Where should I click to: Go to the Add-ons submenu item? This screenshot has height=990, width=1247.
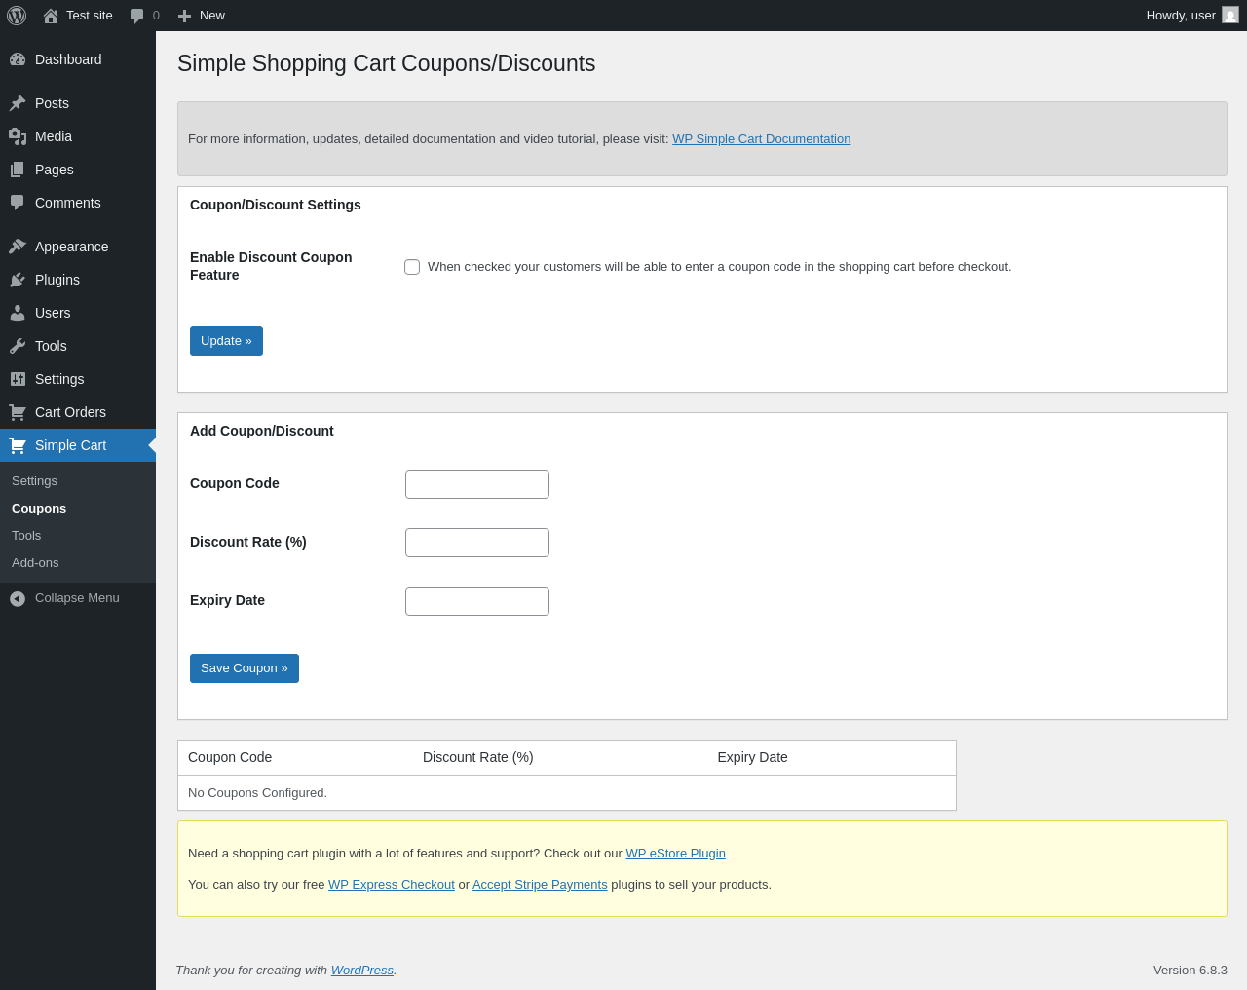tap(35, 563)
